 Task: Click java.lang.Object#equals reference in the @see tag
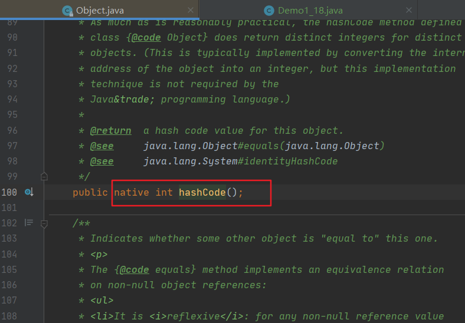(x=264, y=146)
